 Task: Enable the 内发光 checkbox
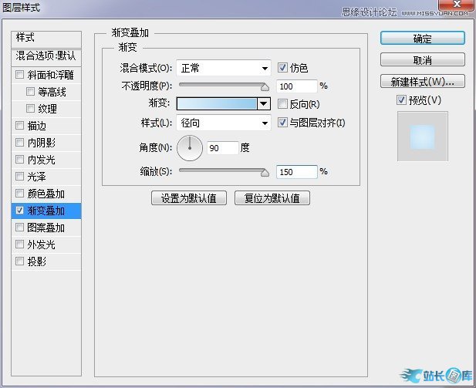point(19,159)
